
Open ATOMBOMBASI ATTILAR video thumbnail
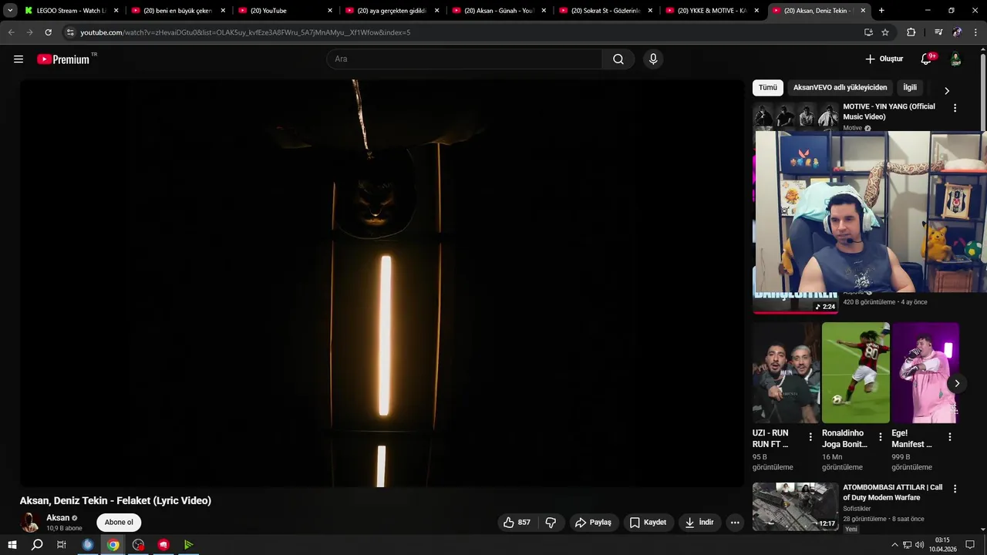(x=796, y=506)
